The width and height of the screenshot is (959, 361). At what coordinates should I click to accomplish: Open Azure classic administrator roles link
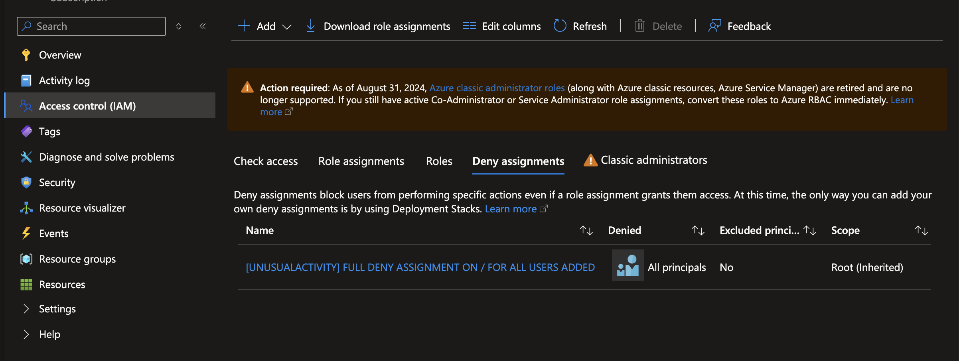pos(497,88)
